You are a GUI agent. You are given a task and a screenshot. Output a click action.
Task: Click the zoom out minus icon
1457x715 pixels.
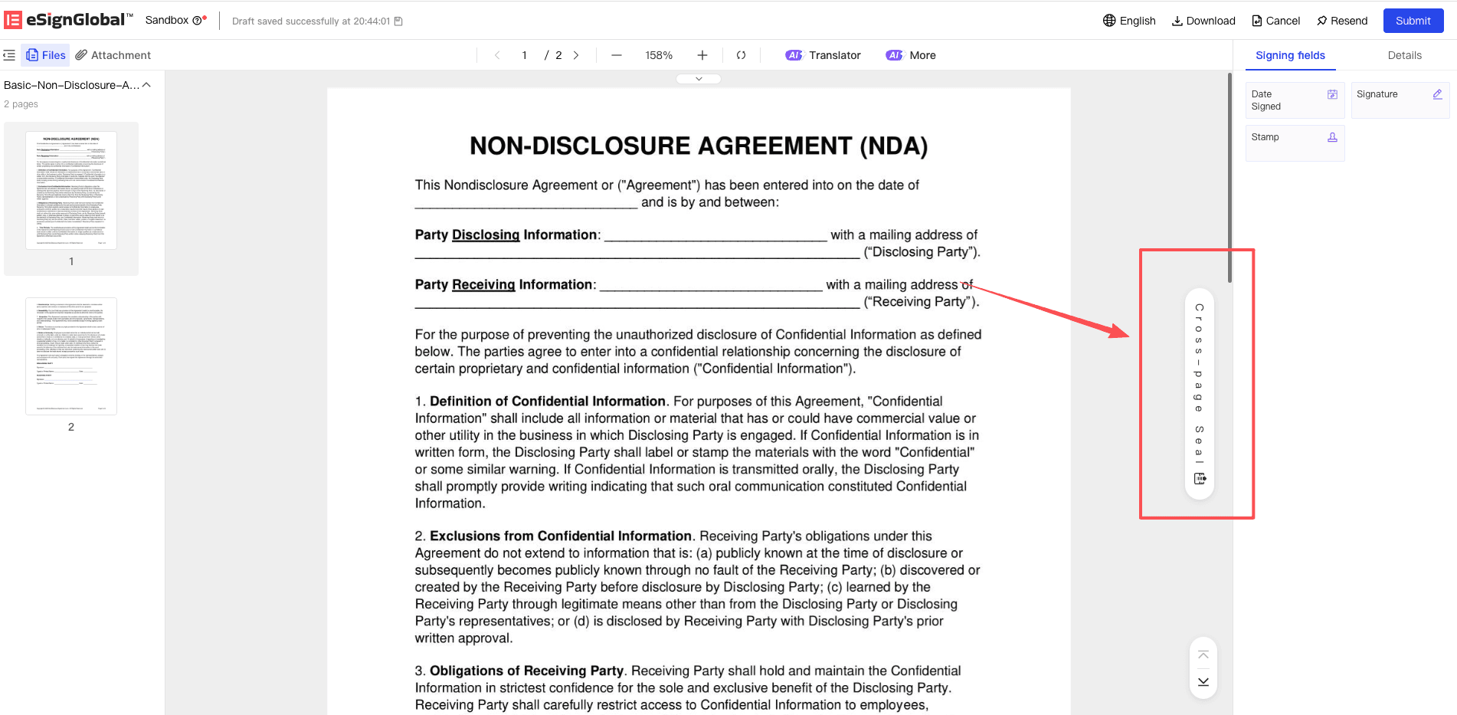(x=617, y=55)
